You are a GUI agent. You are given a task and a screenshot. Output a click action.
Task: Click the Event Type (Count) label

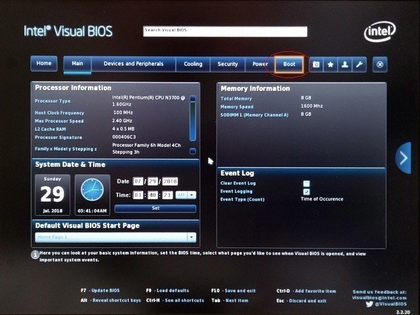tap(242, 199)
